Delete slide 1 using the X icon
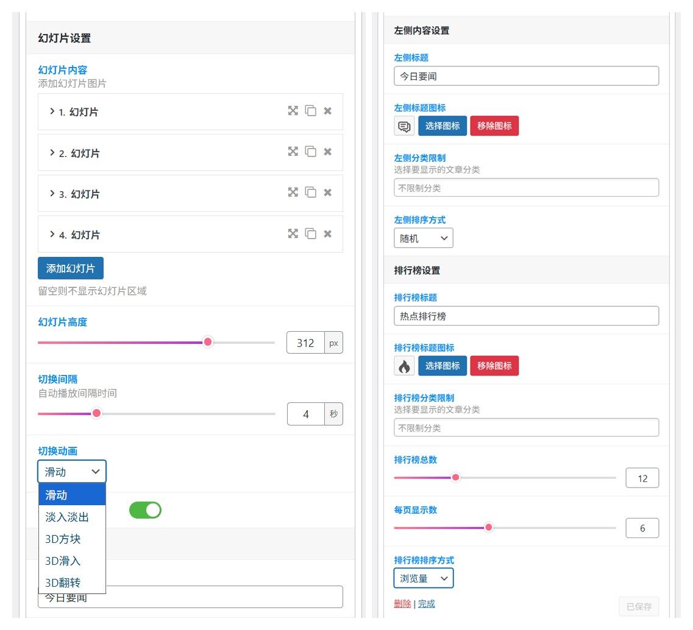 [x=328, y=111]
